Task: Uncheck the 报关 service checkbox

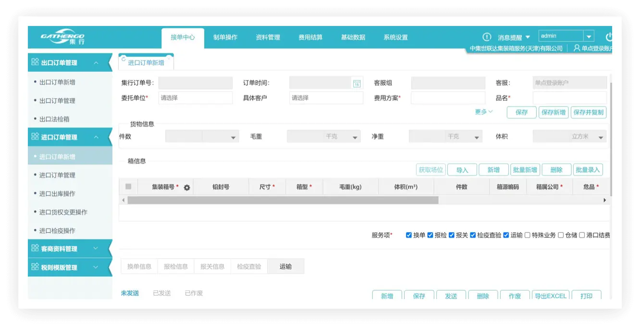Action: click(452, 235)
